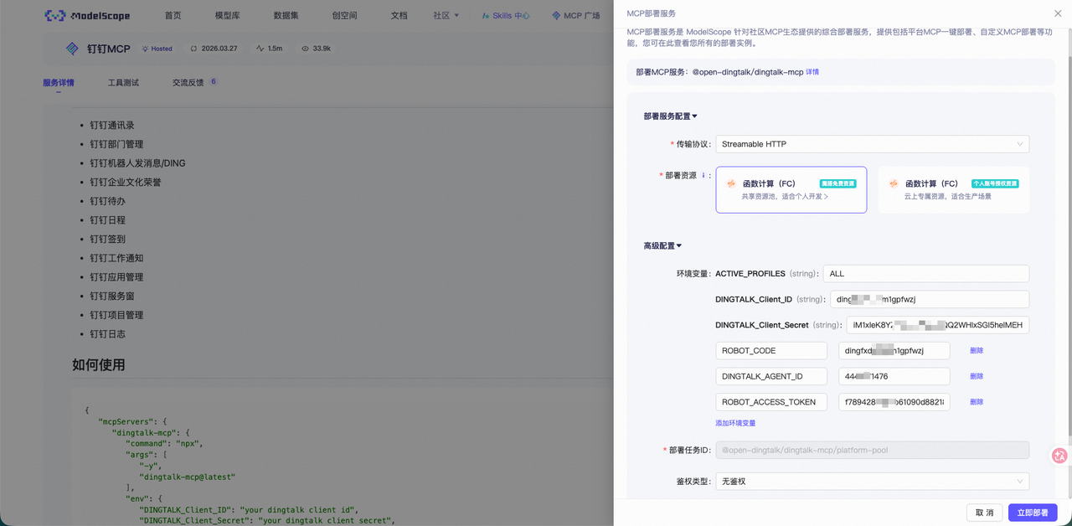This screenshot has width=1072, height=526.
Task: Click the 立即部署 button
Action: click(1033, 513)
